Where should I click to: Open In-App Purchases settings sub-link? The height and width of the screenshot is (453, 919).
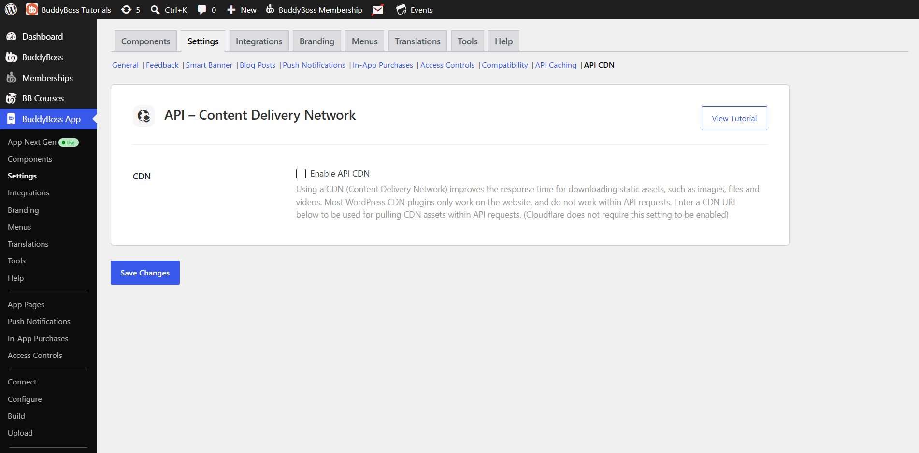coord(383,65)
